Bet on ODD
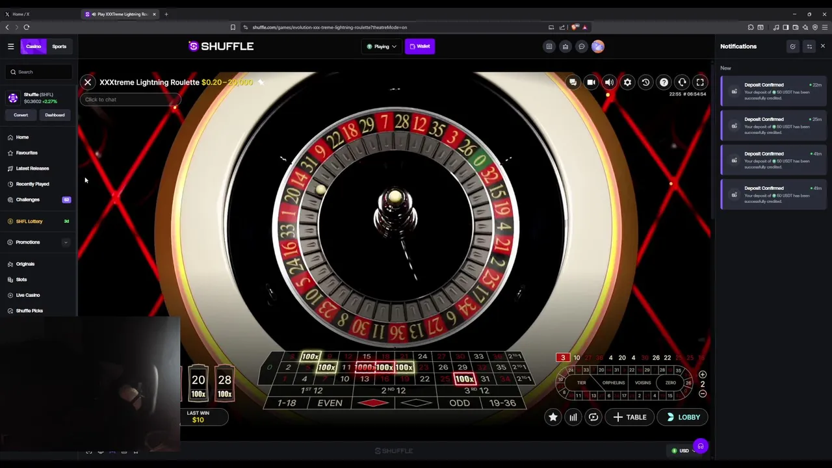Viewport: 832px width, 468px height. pos(460,403)
